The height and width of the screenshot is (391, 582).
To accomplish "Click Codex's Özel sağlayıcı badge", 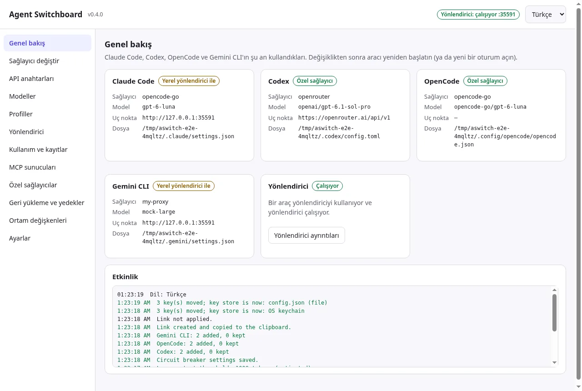I will click(x=315, y=81).
